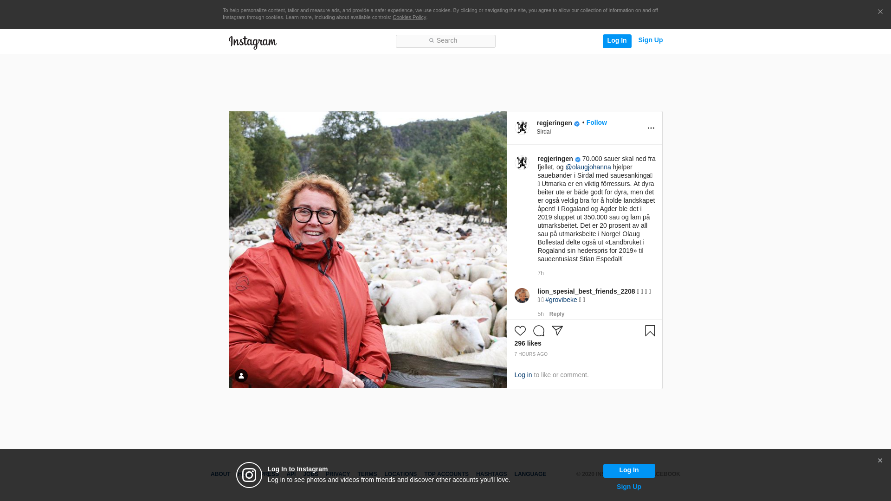Click the Search input field
This screenshot has height=501, width=891.
tap(445, 41)
